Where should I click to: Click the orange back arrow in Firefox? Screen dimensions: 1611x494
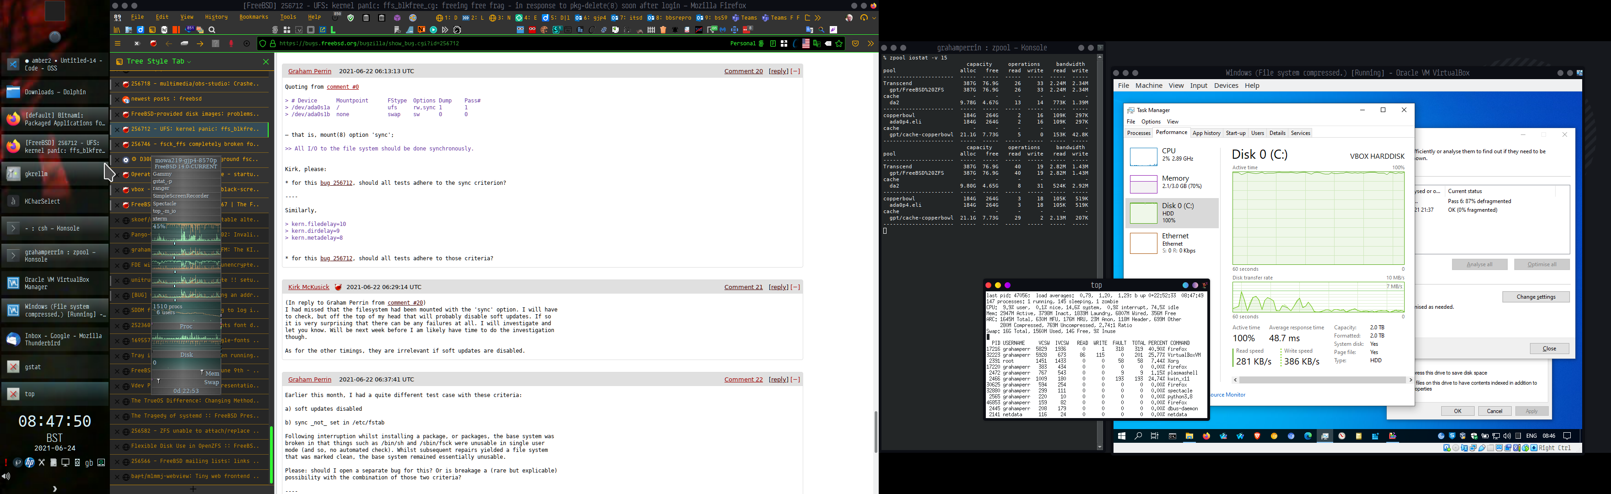169,44
